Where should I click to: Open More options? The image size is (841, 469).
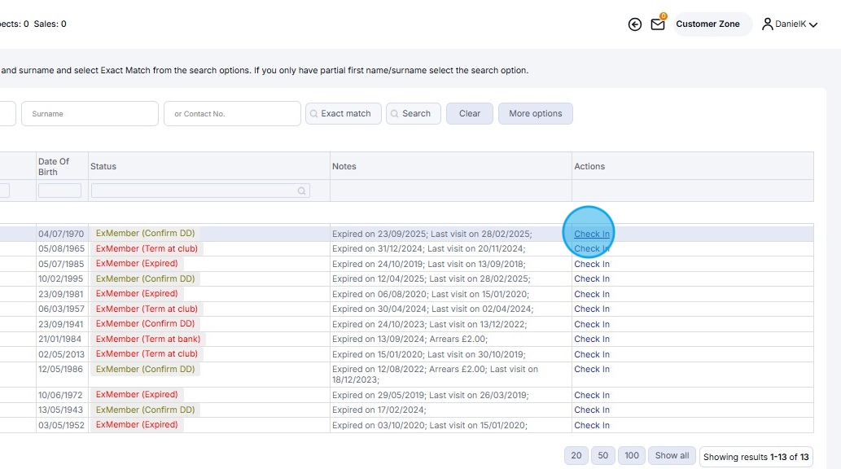coord(535,114)
